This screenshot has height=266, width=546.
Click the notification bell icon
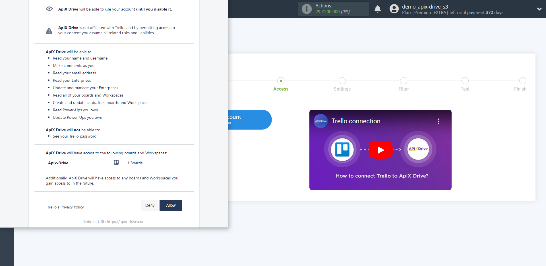pos(378,9)
